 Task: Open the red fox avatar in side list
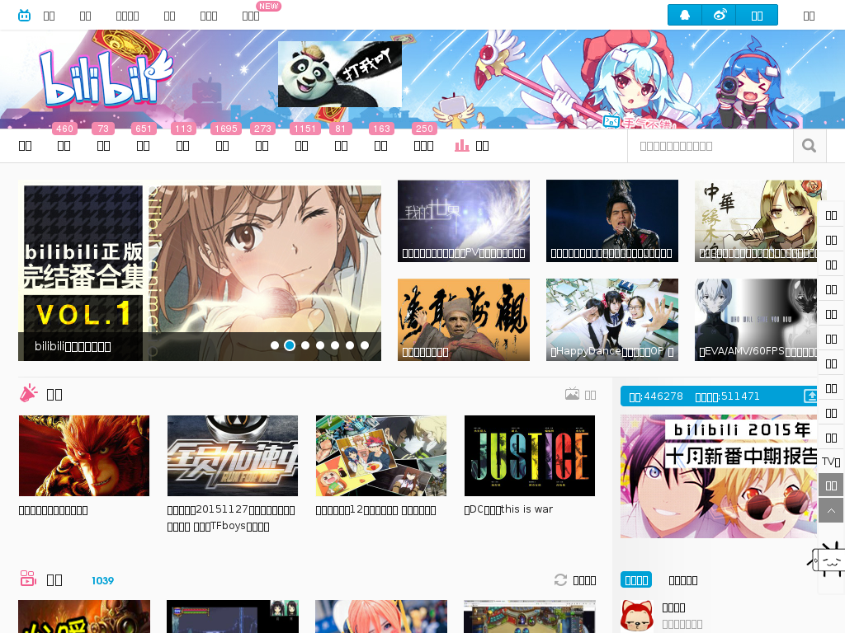coord(637,616)
